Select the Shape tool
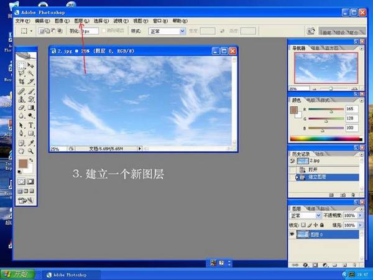The image size is (373, 280). [x=30, y=133]
